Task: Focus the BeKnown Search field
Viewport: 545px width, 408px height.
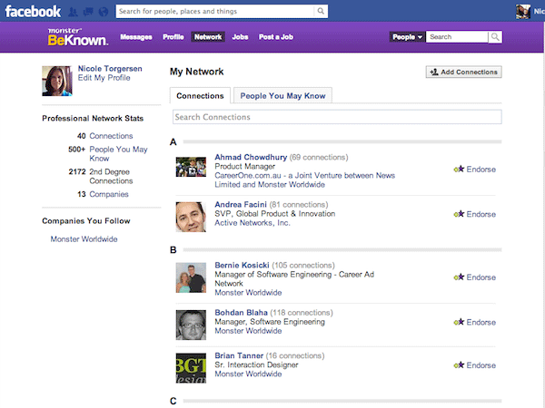Action: [x=457, y=37]
